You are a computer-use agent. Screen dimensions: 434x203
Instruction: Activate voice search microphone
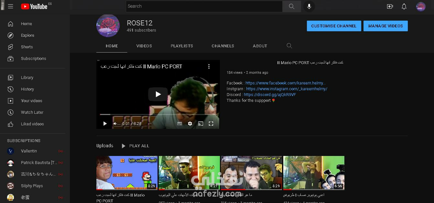[309, 6]
